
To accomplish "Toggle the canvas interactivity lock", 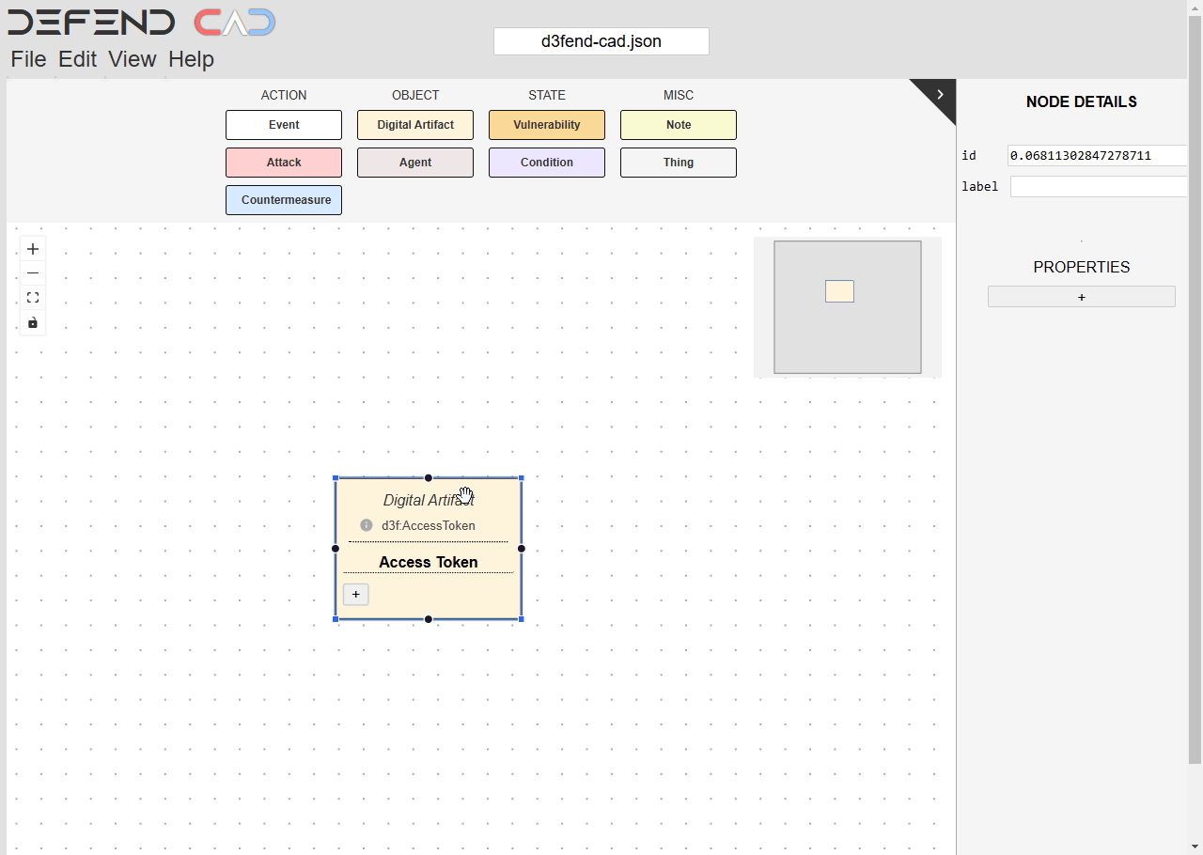I will [x=33, y=322].
